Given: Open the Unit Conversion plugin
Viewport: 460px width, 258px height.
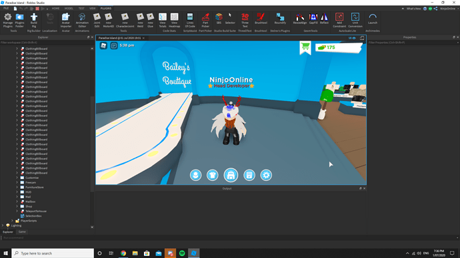Looking at the screenshot, I should tap(355, 20).
